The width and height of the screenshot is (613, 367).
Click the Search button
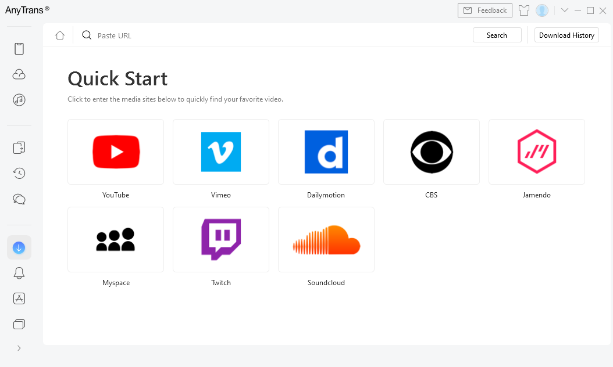497,35
